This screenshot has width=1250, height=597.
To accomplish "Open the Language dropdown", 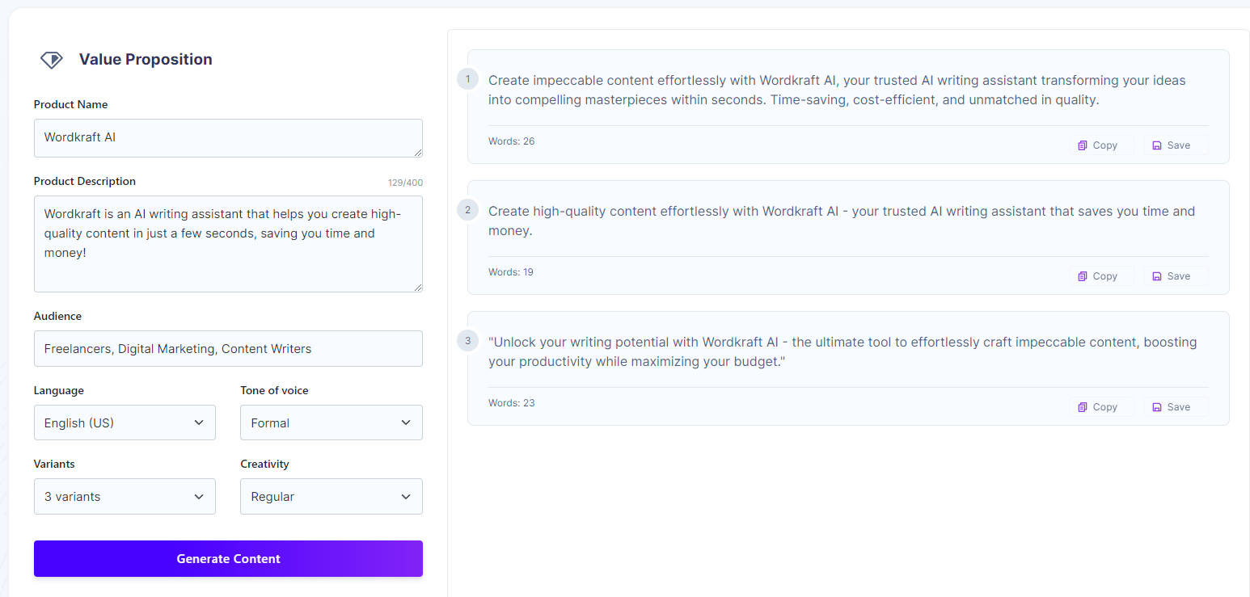I will tap(125, 422).
